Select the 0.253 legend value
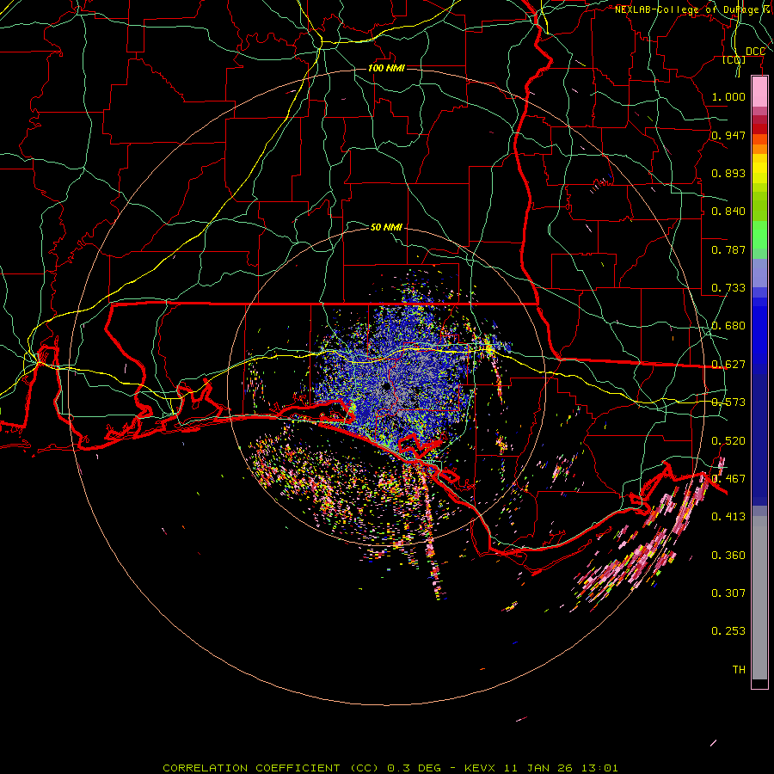Image resolution: width=774 pixels, height=774 pixels. (x=728, y=631)
